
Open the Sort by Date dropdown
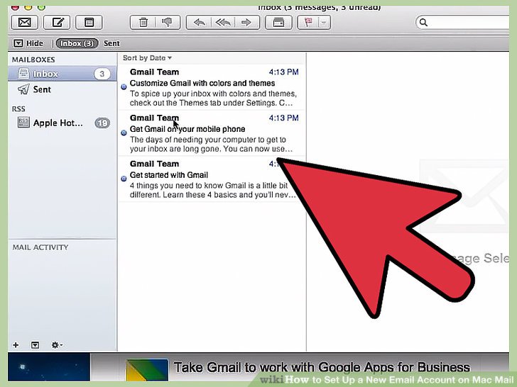tap(147, 58)
